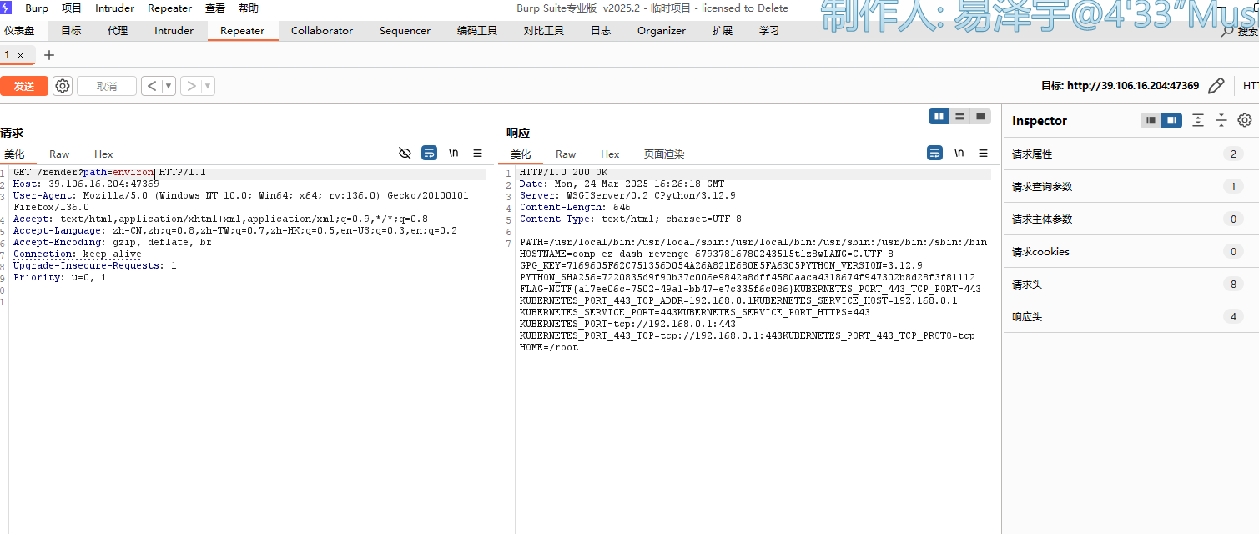Expand 请求属性 section in Inspector
Screen dimensions: 1259x534
1131,154
